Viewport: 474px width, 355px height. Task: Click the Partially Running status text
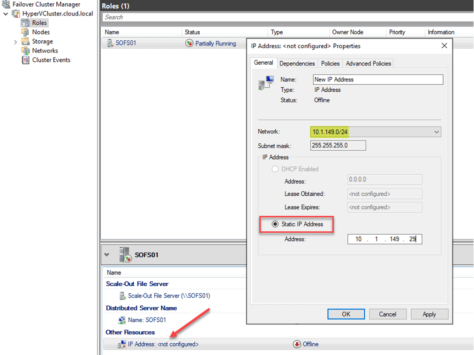point(216,44)
